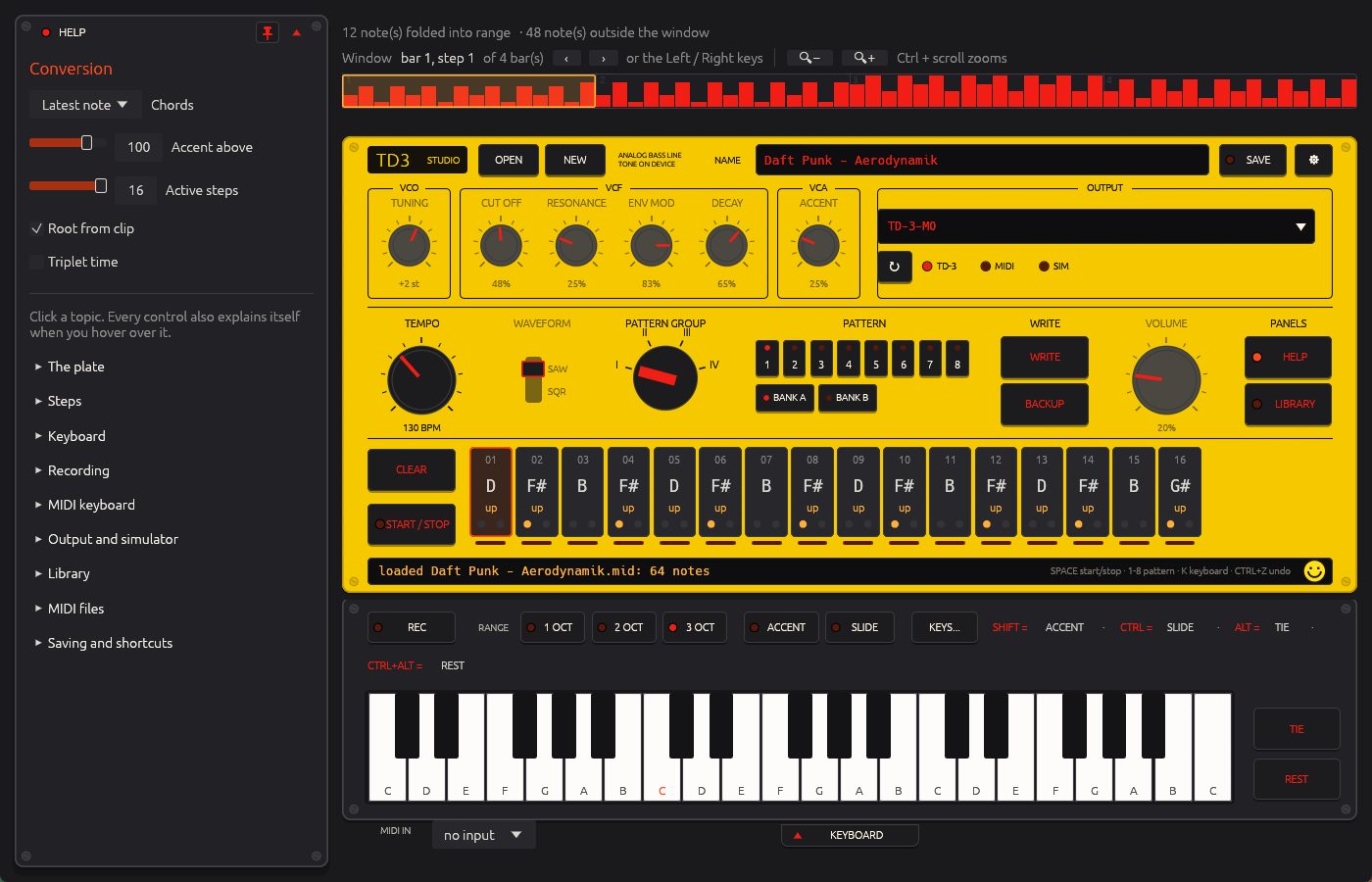The height and width of the screenshot is (882, 1372).
Task: Flip the SAW/SQR waveform switch
Action: click(x=533, y=379)
